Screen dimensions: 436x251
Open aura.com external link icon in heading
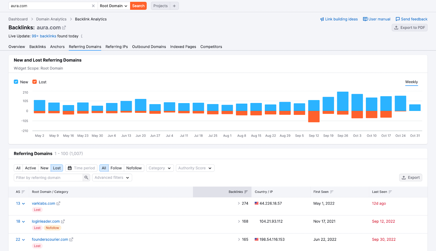click(x=64, y=27)
